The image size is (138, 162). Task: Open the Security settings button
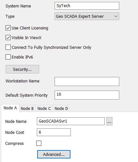22,69
